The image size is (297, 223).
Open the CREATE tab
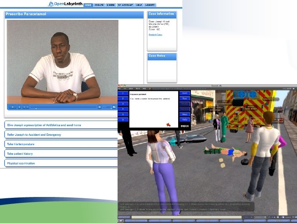tap(99, 5)
